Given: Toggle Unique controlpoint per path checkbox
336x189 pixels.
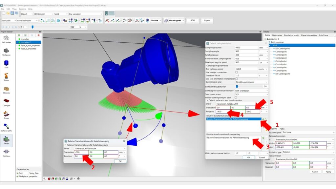Looking at the screenshot, I should tap(236, 98).
